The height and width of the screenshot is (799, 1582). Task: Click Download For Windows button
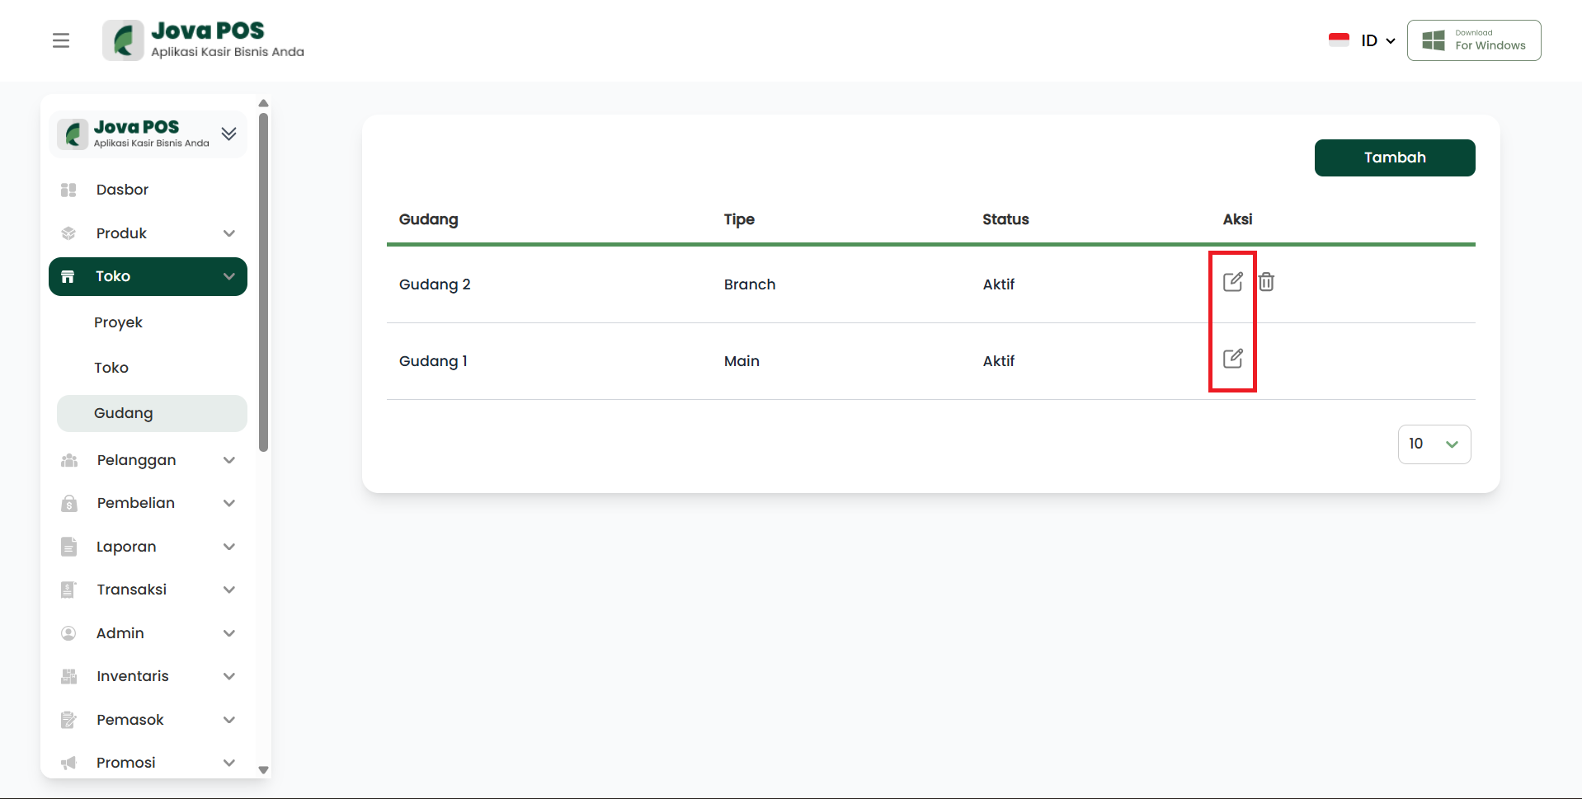pyautogui.click(x=1473, y=40)
